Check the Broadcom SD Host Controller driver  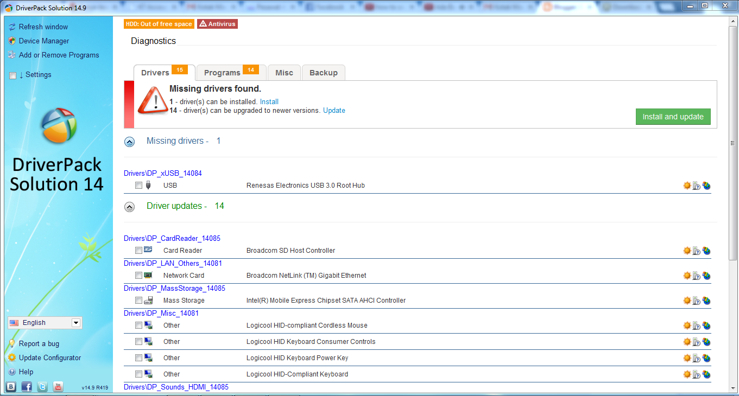pyautogui.click(x=138, y=251)
